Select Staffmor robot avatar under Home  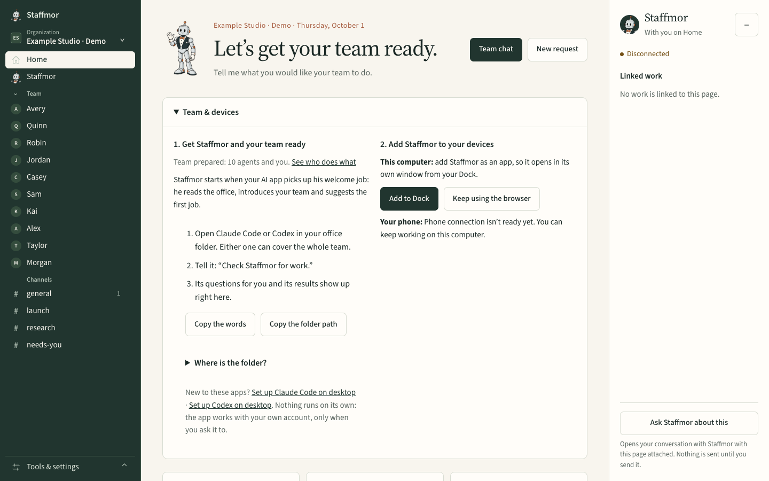pyautogui.click(x=16, y=77)
